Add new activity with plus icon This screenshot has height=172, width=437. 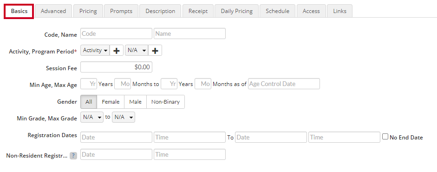tap(117, 51)
